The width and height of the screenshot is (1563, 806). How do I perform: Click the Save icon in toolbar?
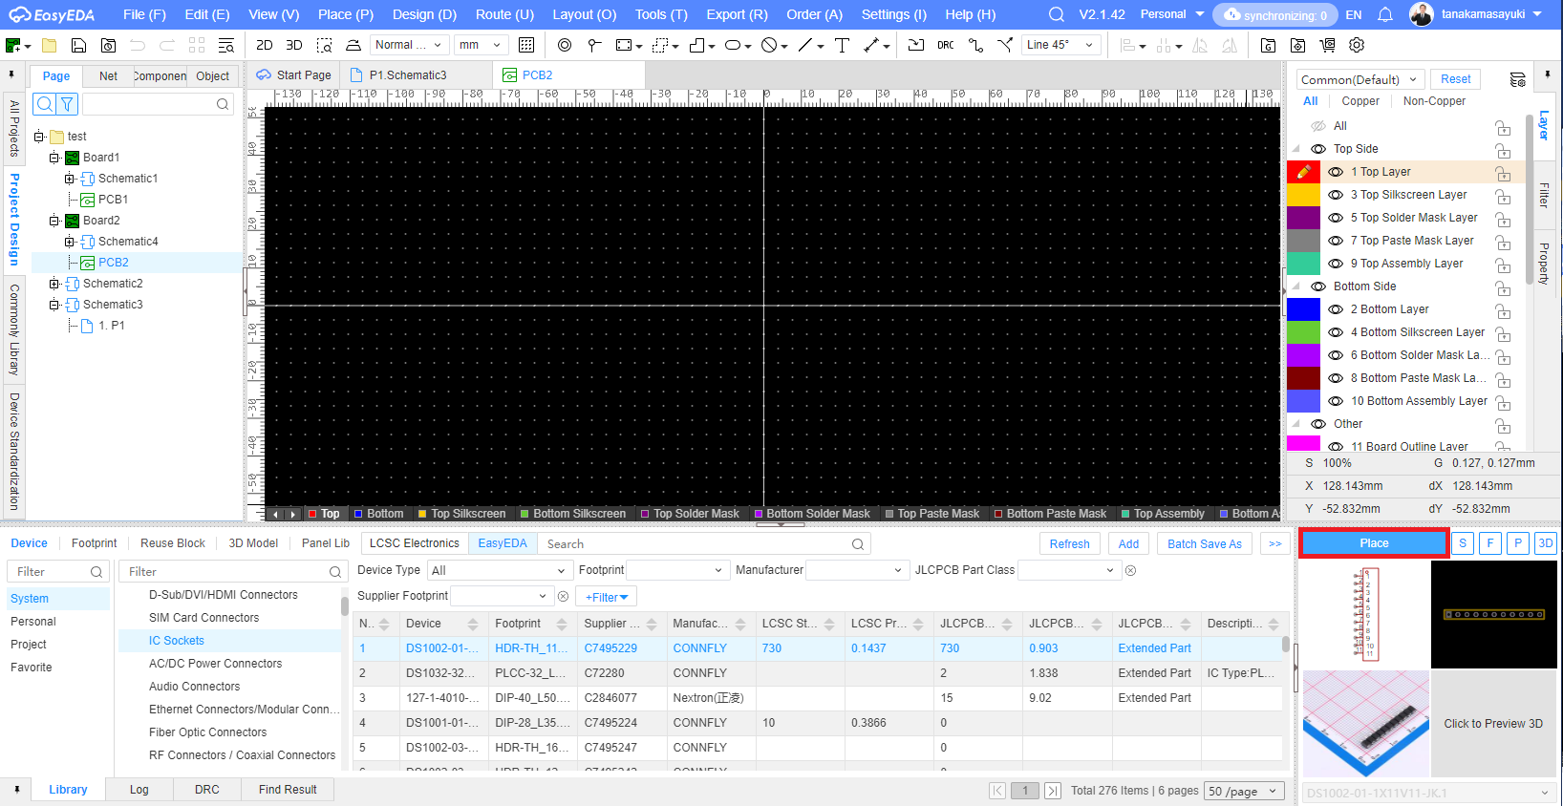coord(79,45)
